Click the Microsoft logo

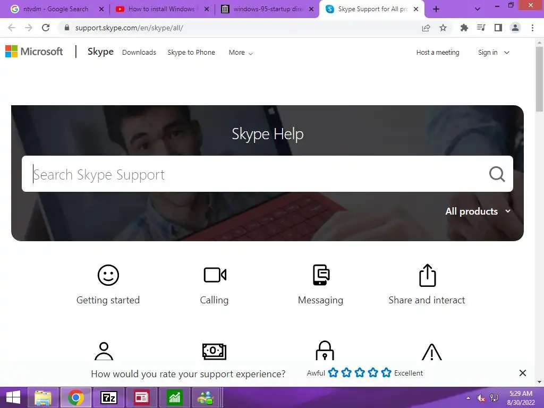pos(34,52)
